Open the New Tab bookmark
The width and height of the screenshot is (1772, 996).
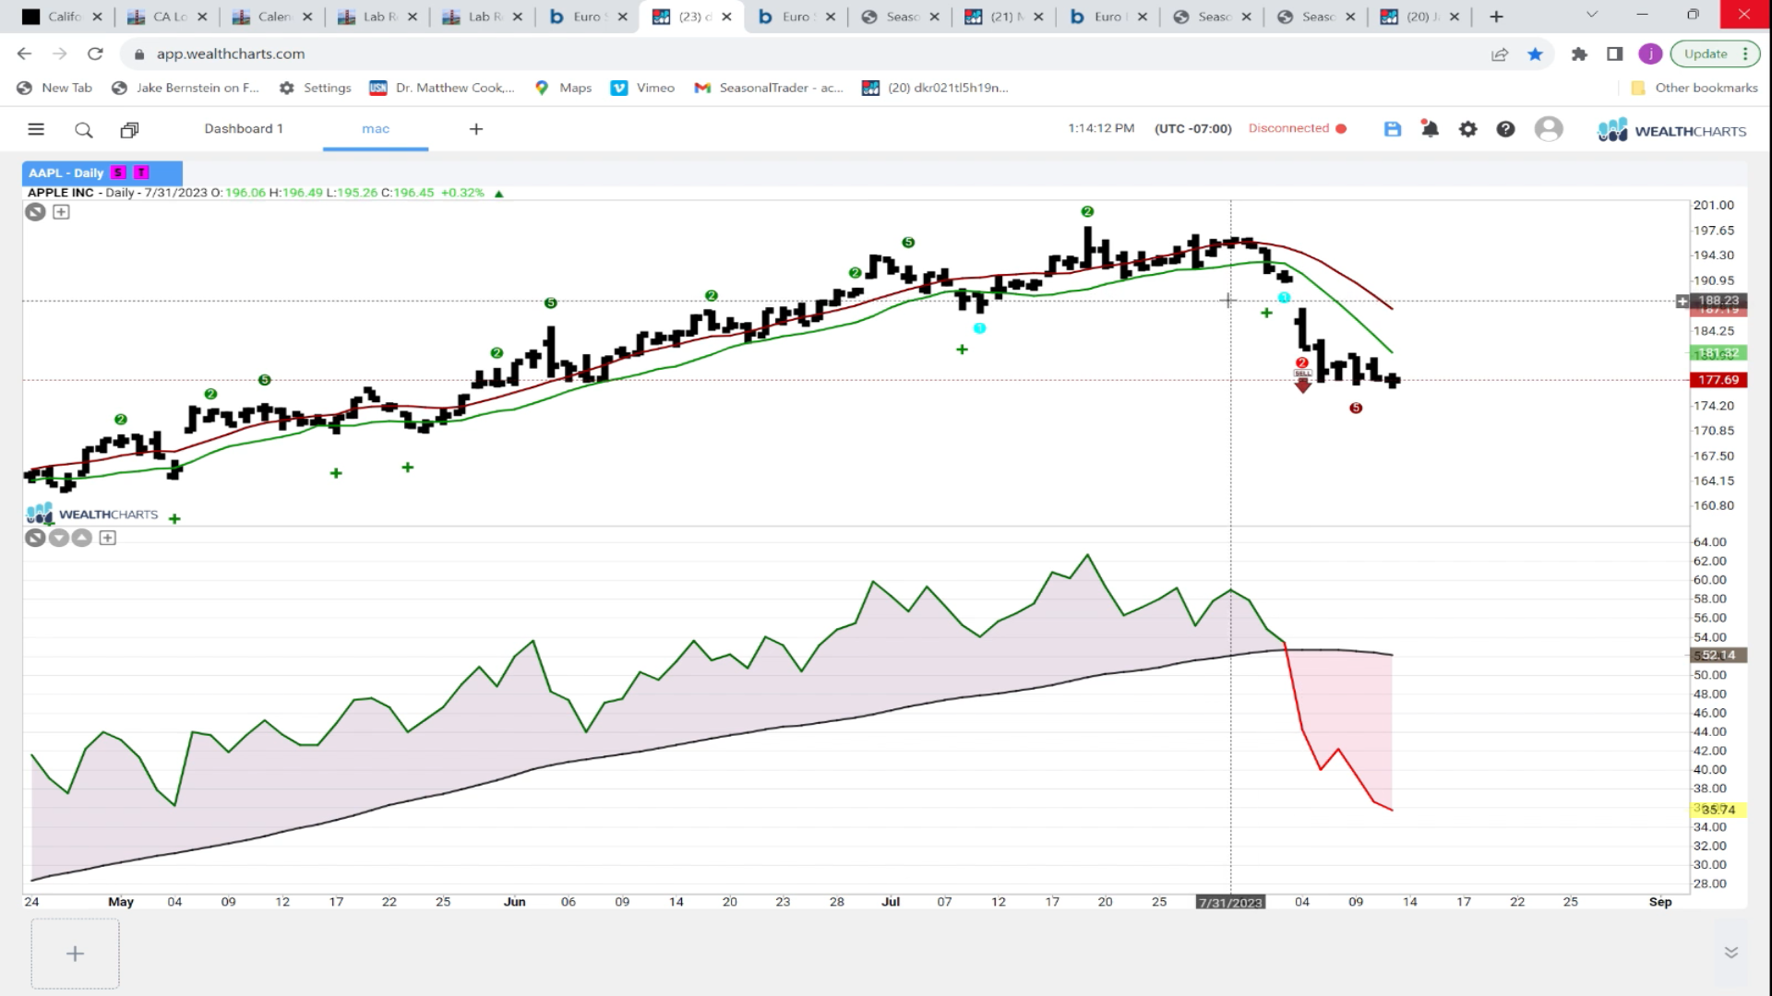pyautogui.click(x=54, y=88)
